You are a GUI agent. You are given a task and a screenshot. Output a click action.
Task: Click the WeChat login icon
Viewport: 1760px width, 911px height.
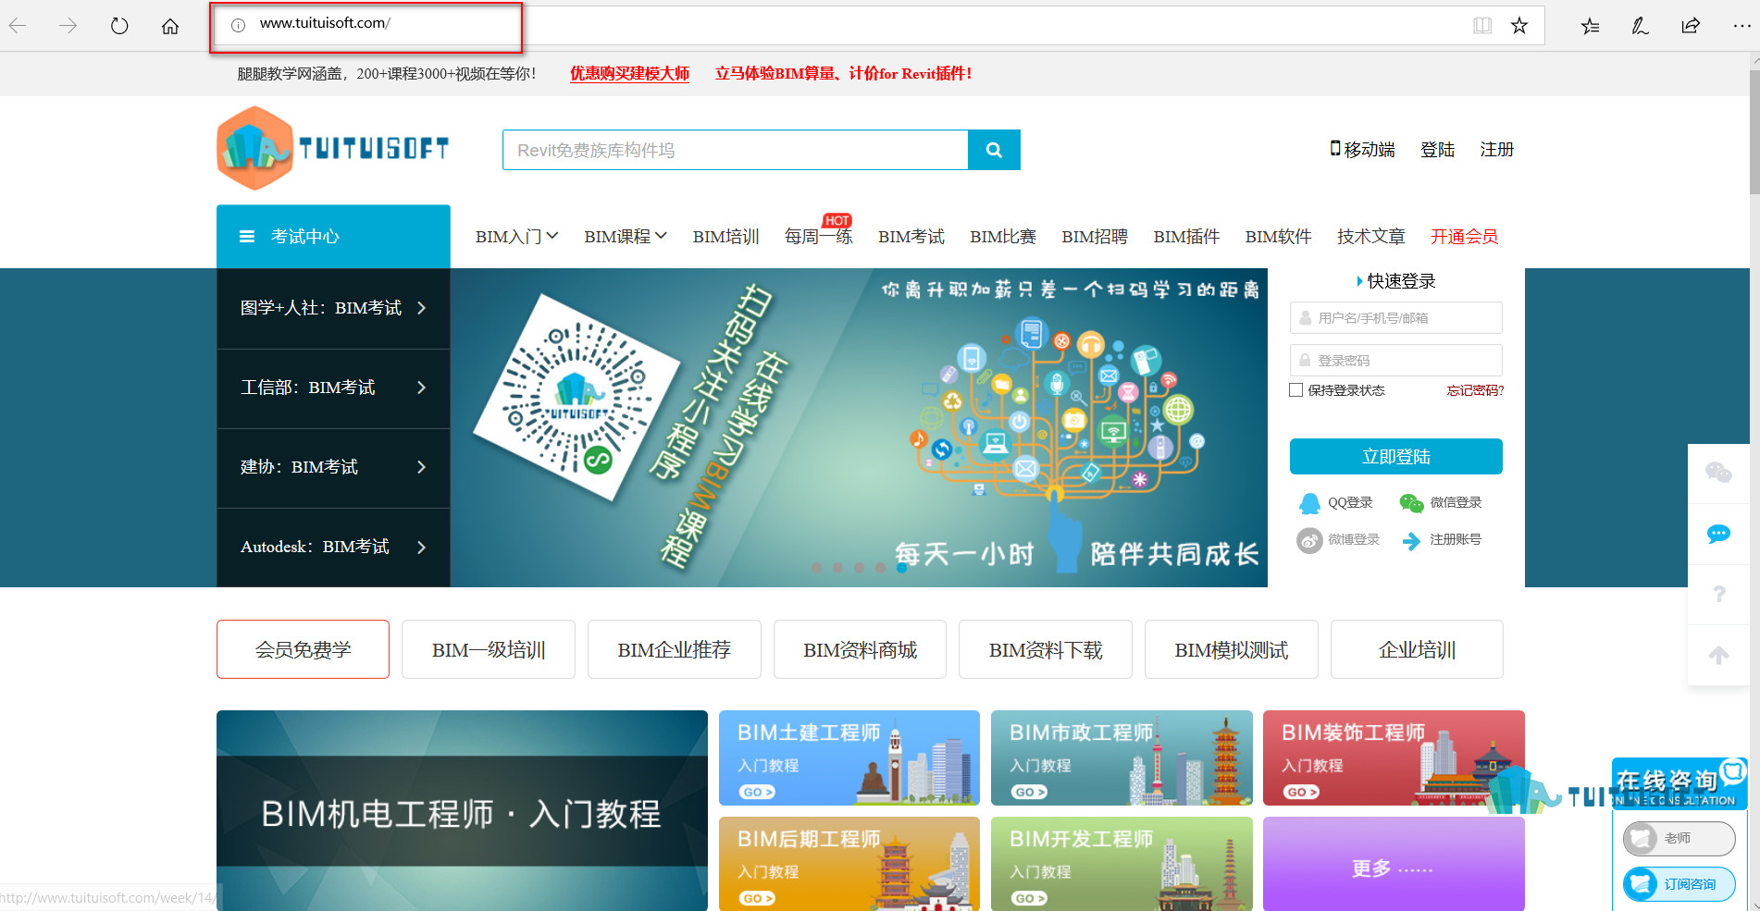1411,503
